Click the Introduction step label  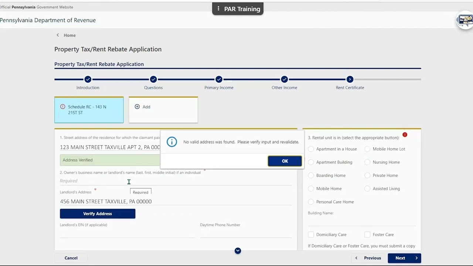pos(88,88)
